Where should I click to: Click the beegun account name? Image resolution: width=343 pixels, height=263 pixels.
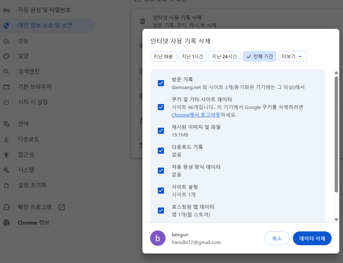[x=180, y=235]
